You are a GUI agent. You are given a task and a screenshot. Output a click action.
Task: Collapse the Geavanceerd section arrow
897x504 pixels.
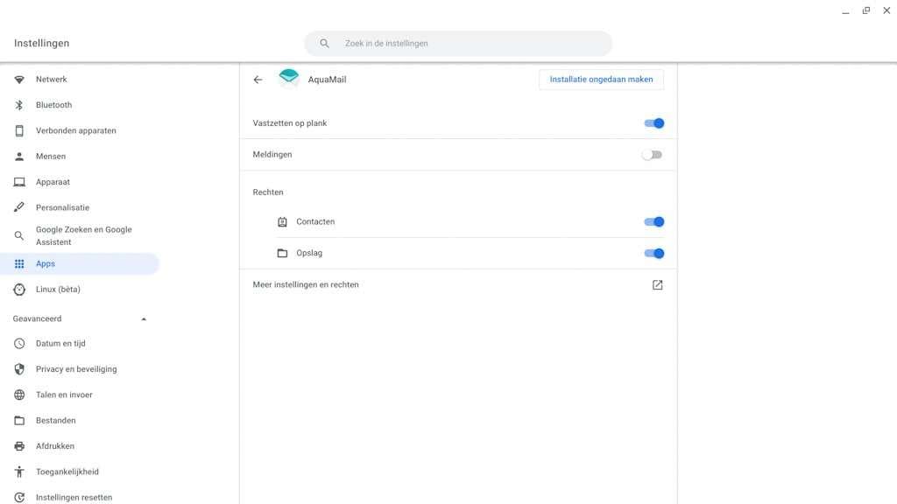[x=144, y=319]
